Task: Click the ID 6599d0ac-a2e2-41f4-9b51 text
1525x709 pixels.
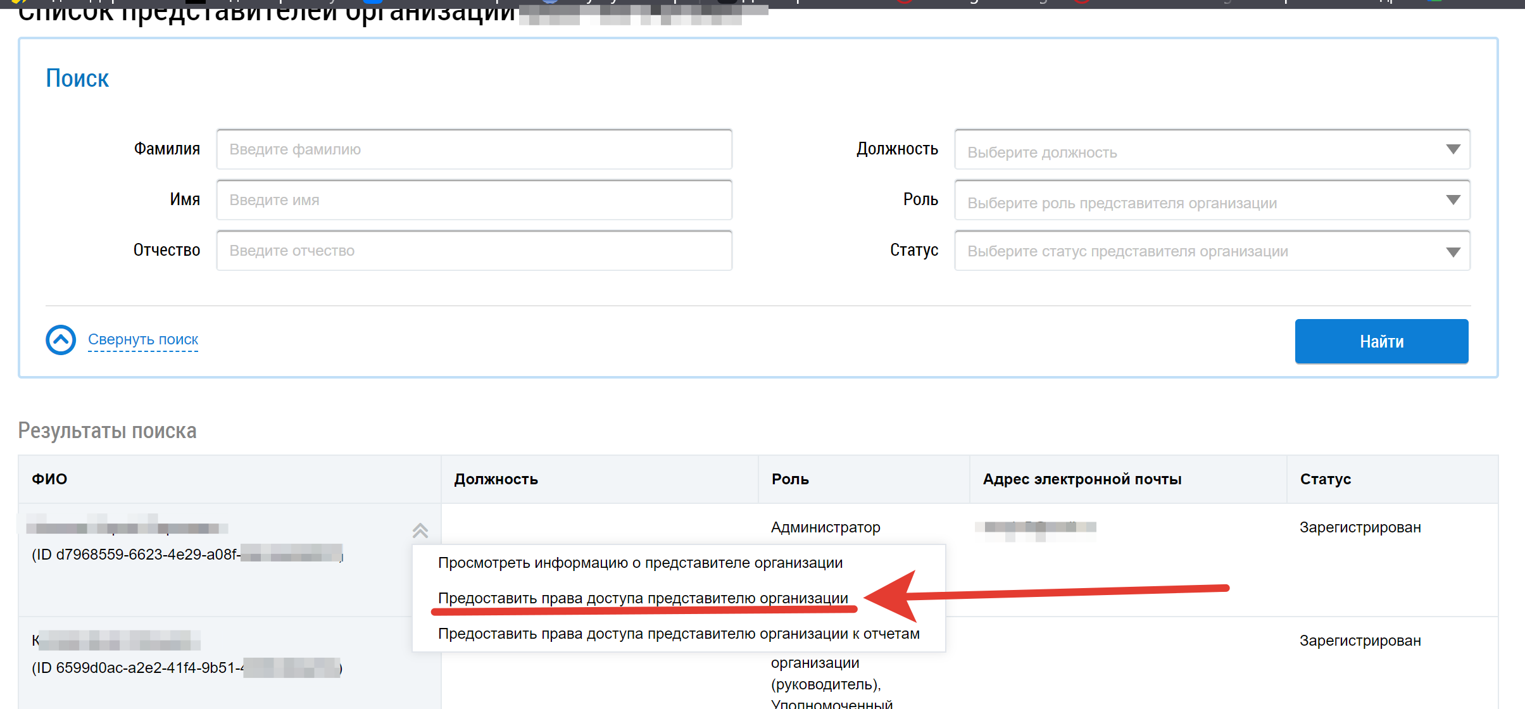Action: pos(138,668)
